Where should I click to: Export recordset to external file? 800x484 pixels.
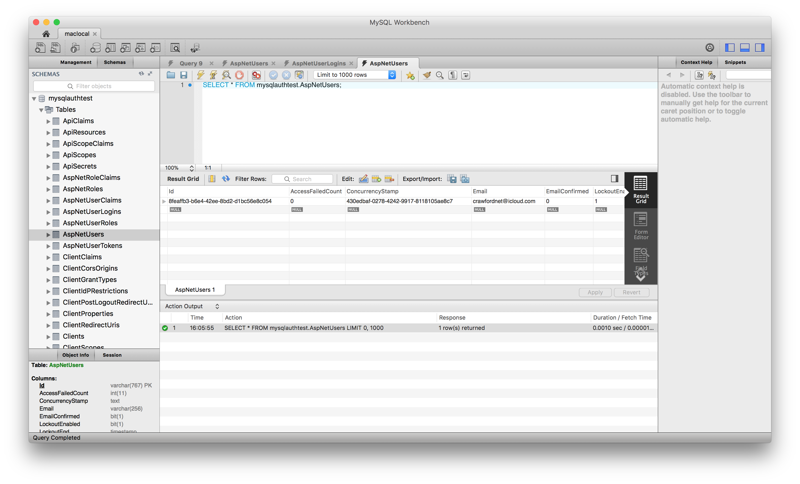[452, 179]
